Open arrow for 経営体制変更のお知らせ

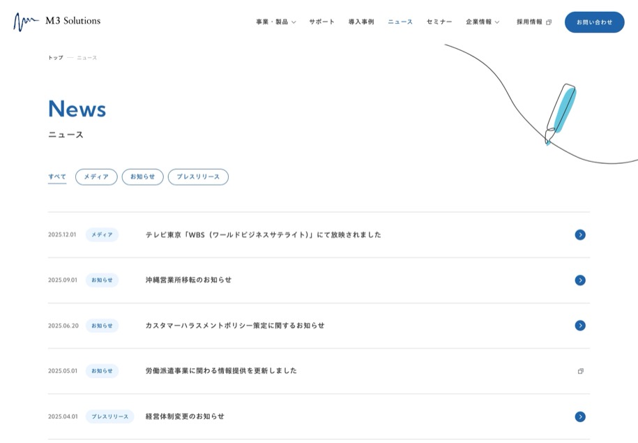[x=580, y=416]
